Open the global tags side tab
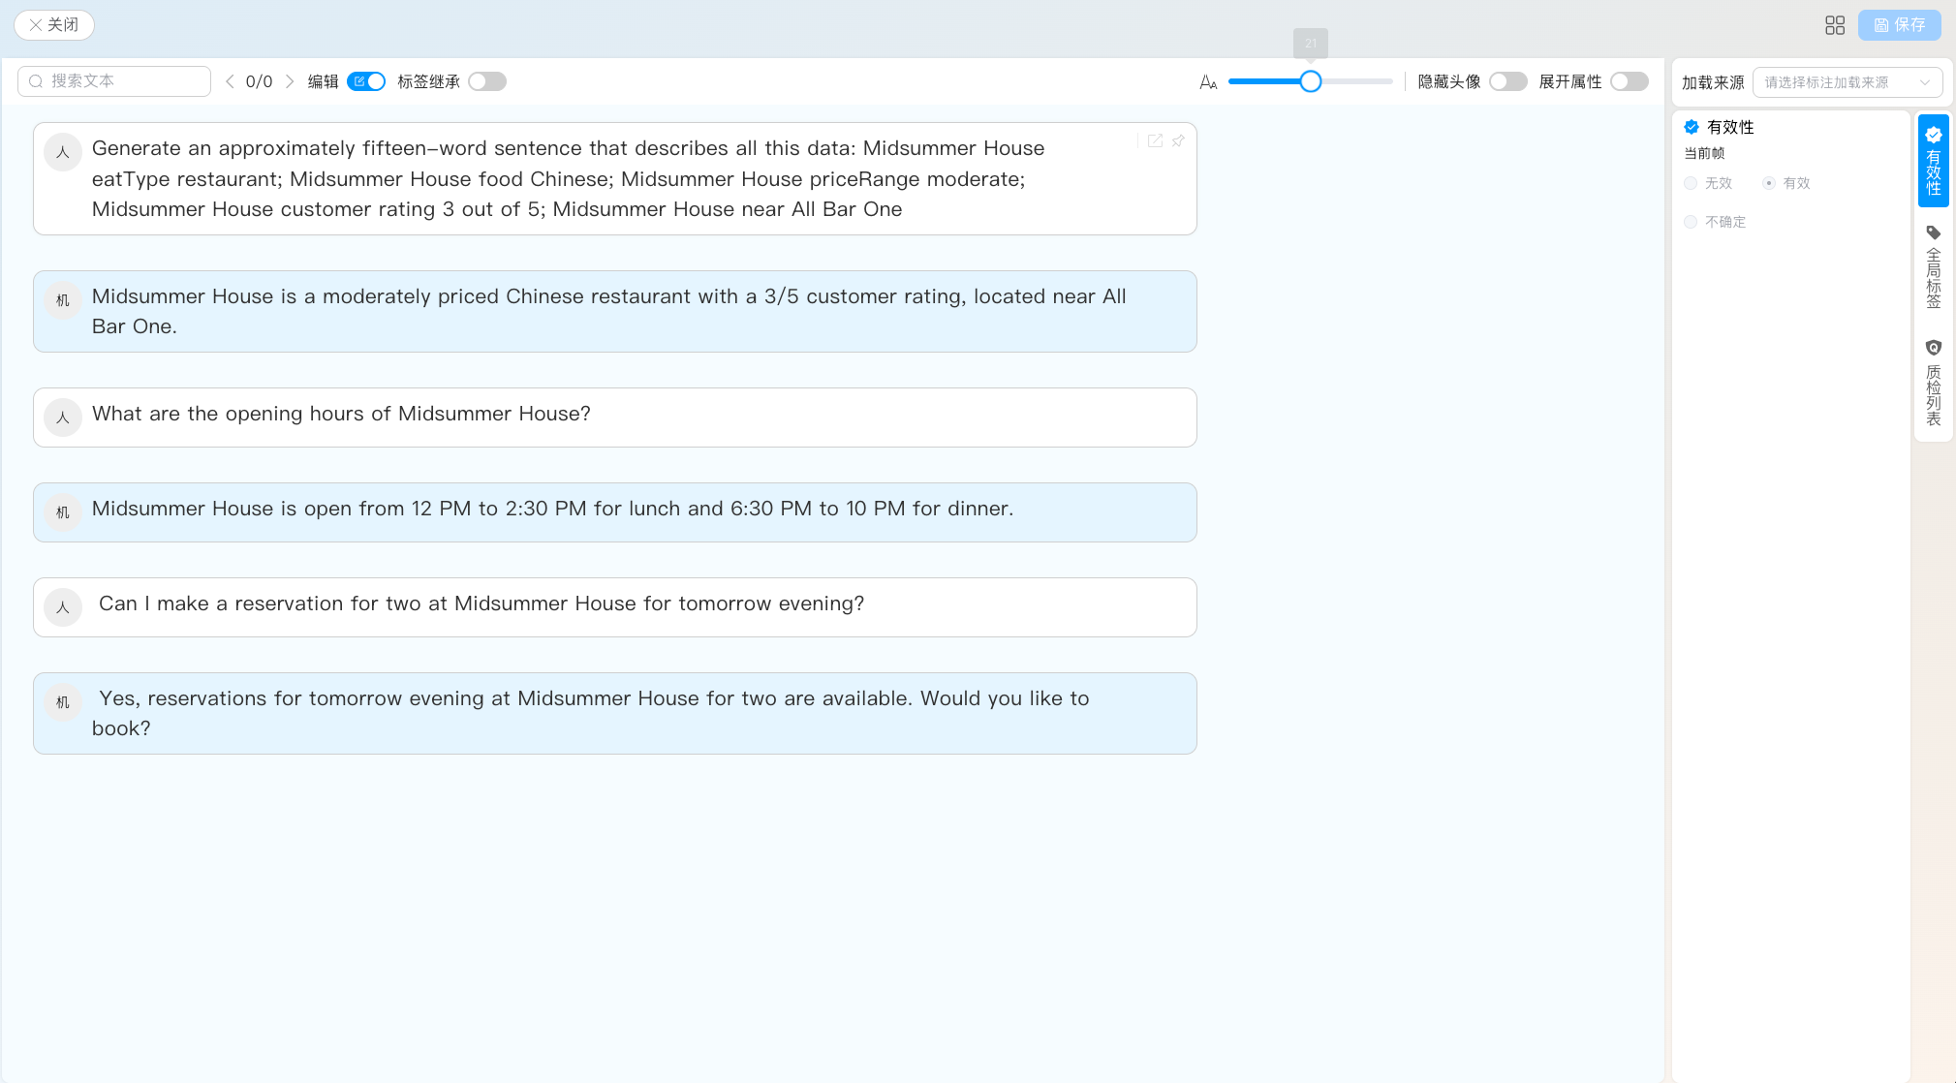The image size is (1956, 1083). pos(1934,266)
